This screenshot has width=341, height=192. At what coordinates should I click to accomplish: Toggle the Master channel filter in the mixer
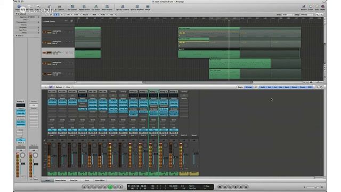302,87
